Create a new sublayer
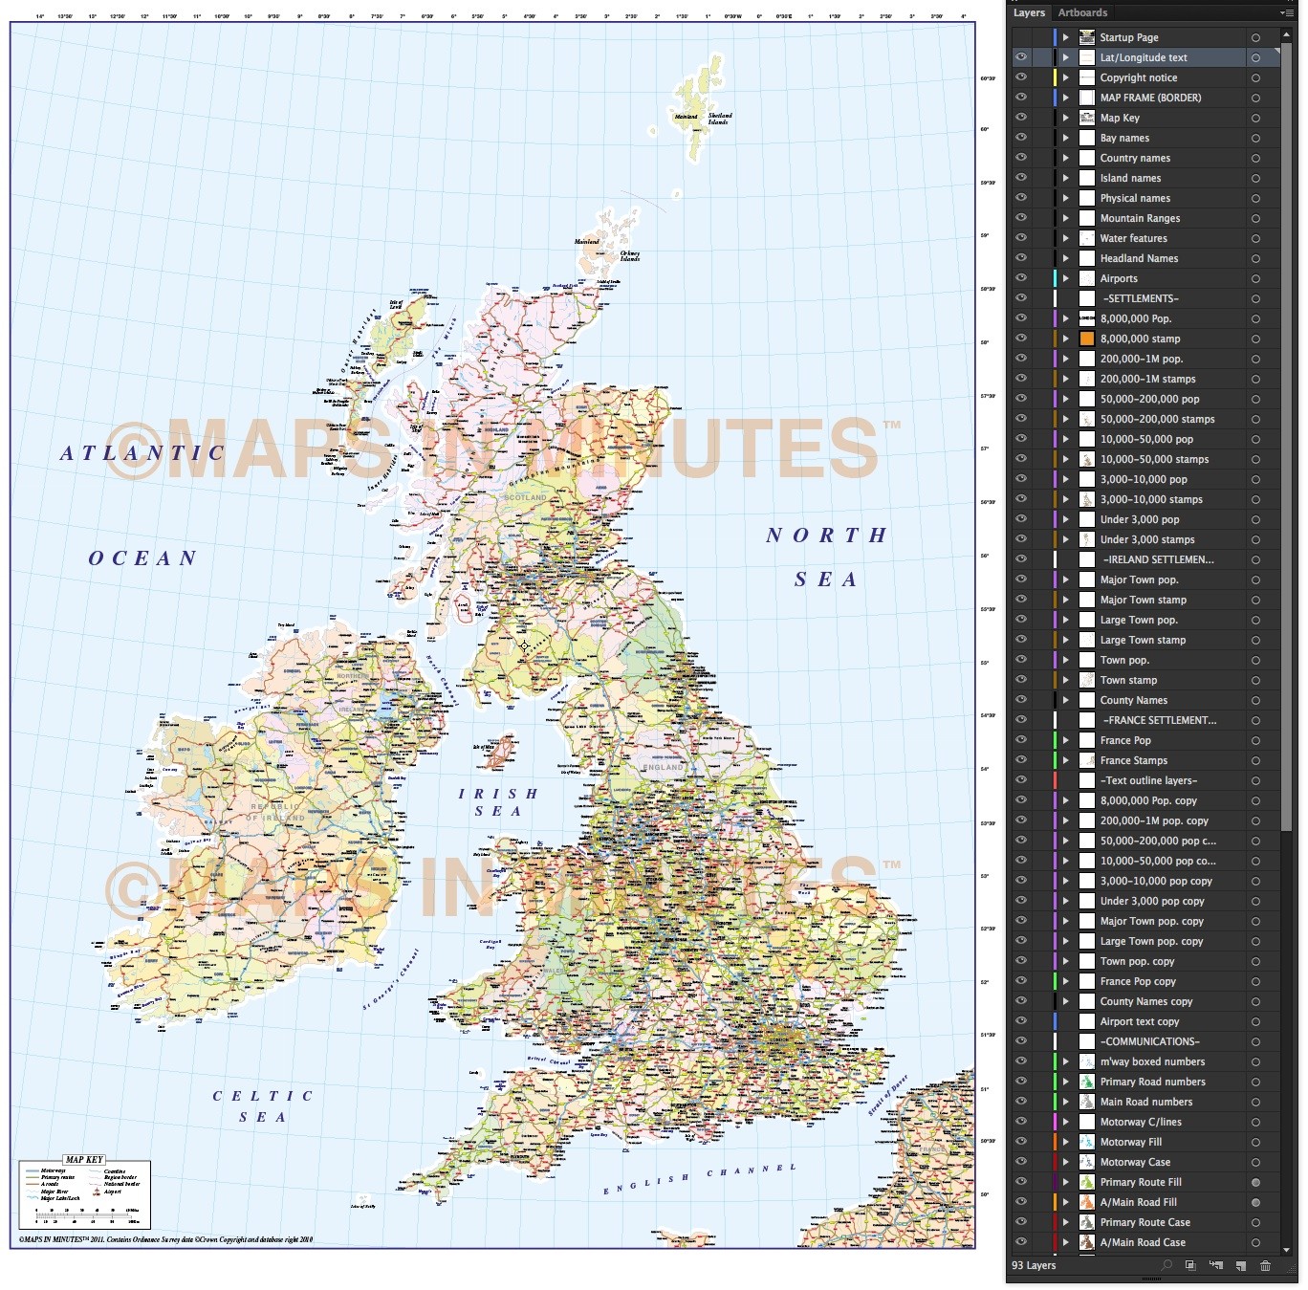 click(1216, 1265)
